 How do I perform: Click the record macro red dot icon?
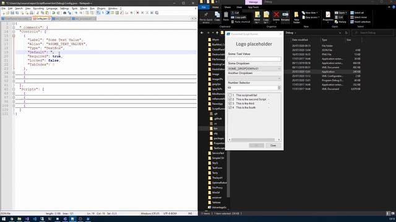click(x=137, y=13)
